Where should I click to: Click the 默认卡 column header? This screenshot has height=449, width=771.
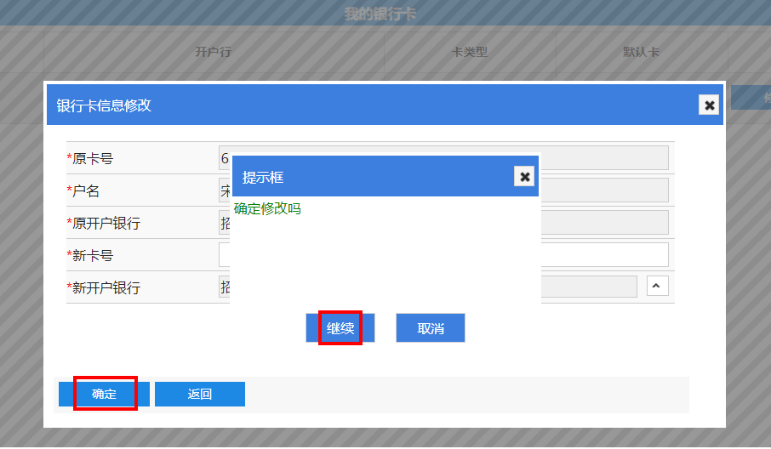click(x=641, y=52)
